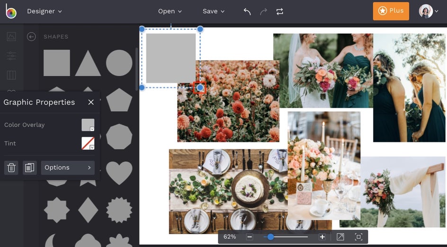Expand the Options submenu
Viewport: 447px width, 247px height.
pos(68,168)
